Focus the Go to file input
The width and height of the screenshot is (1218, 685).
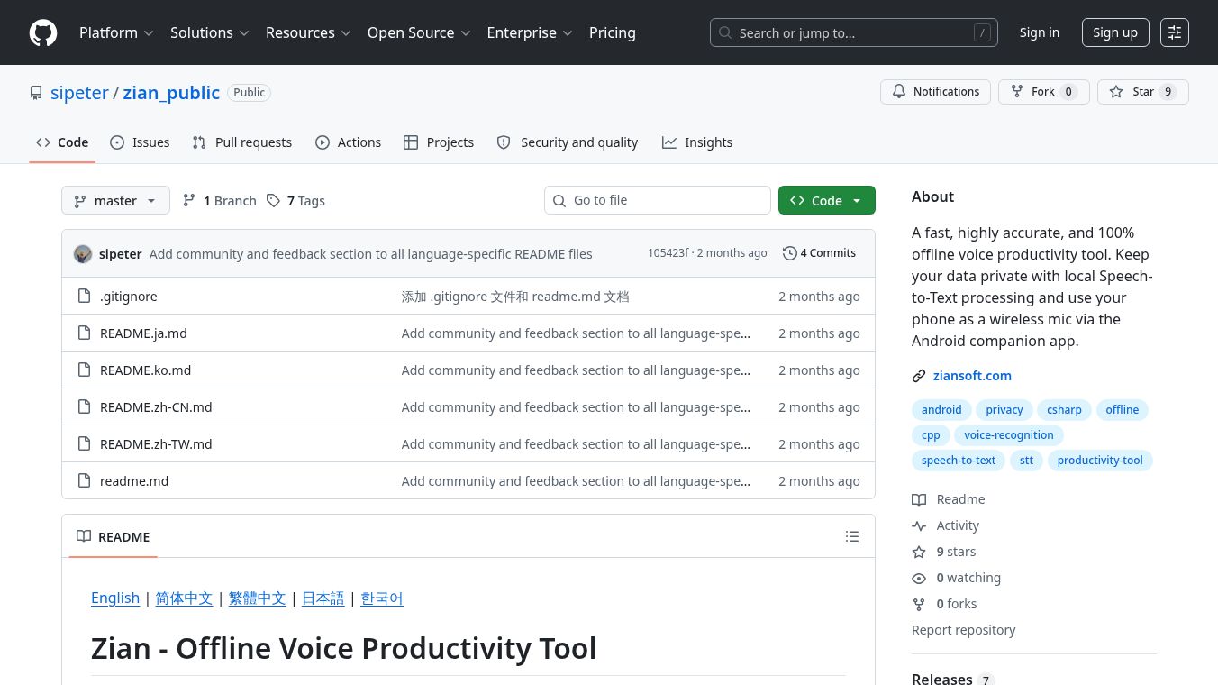click(x=658, y=200)
